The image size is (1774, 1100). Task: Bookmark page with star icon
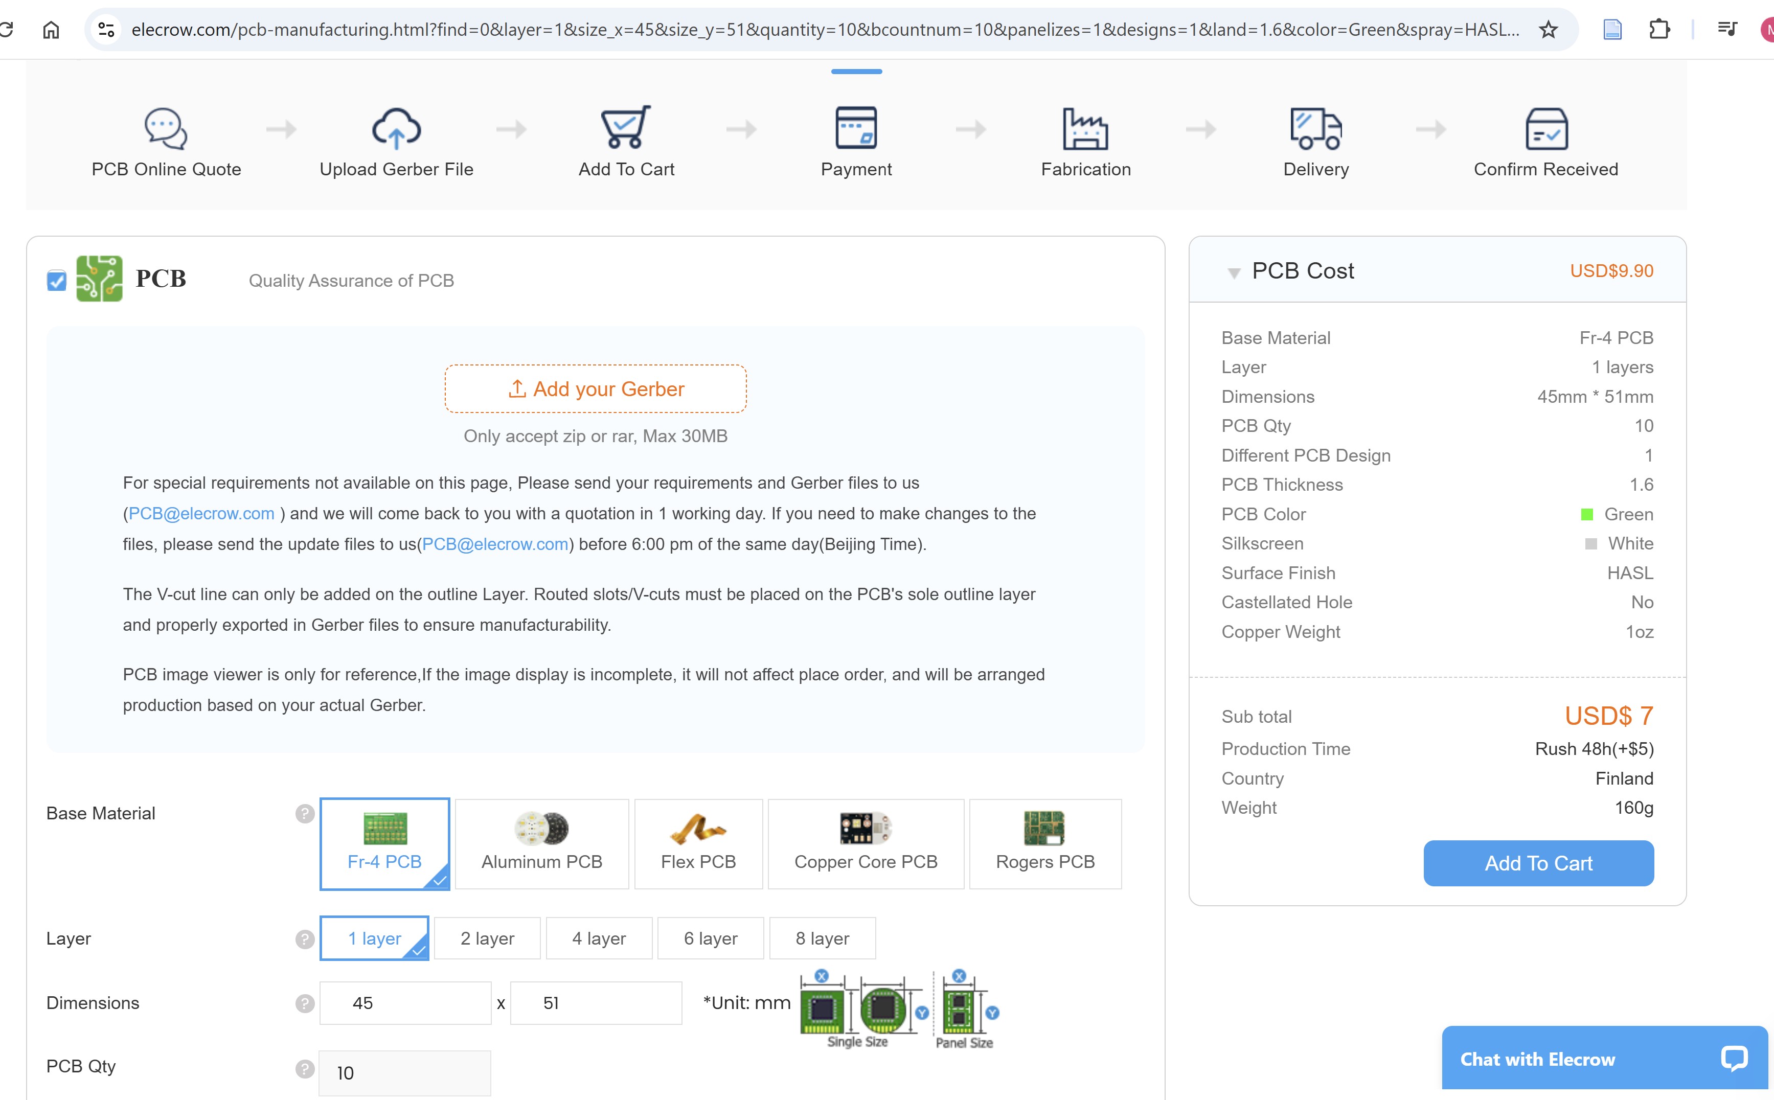(x=1548, y=30)
